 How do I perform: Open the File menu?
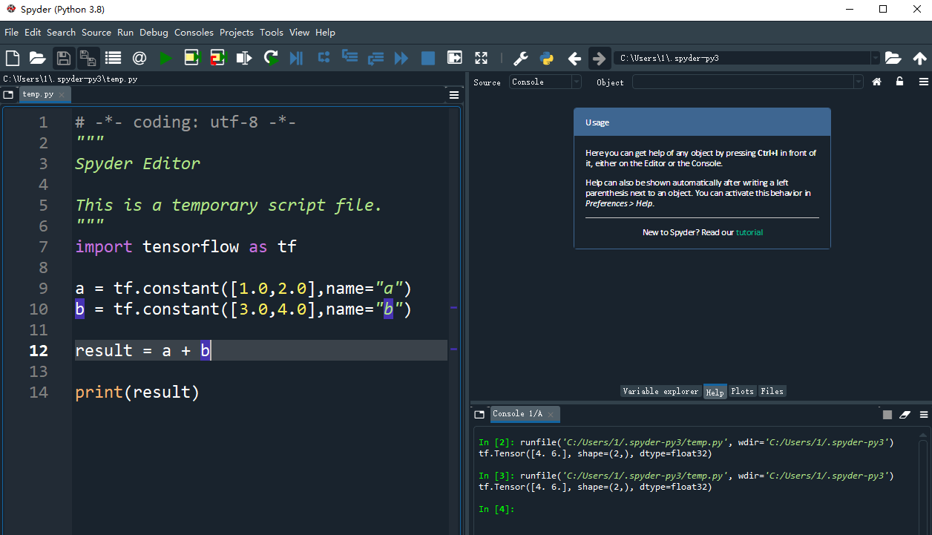point(11,32)
